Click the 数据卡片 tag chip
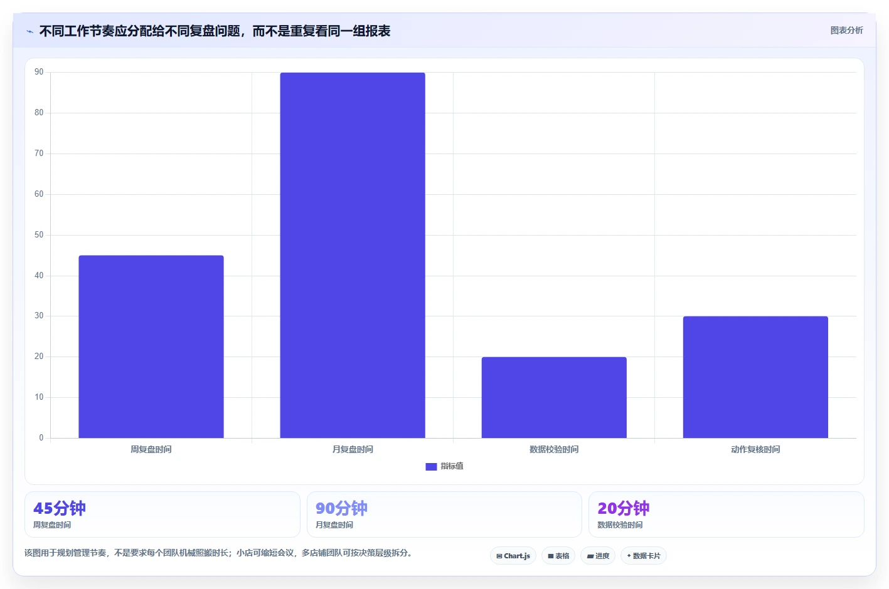 (644, 556)
